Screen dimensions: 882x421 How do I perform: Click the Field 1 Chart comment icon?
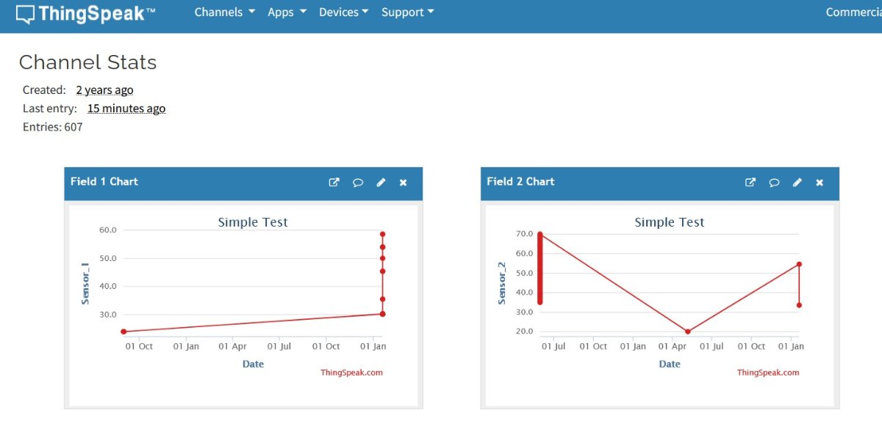(357, 183)
